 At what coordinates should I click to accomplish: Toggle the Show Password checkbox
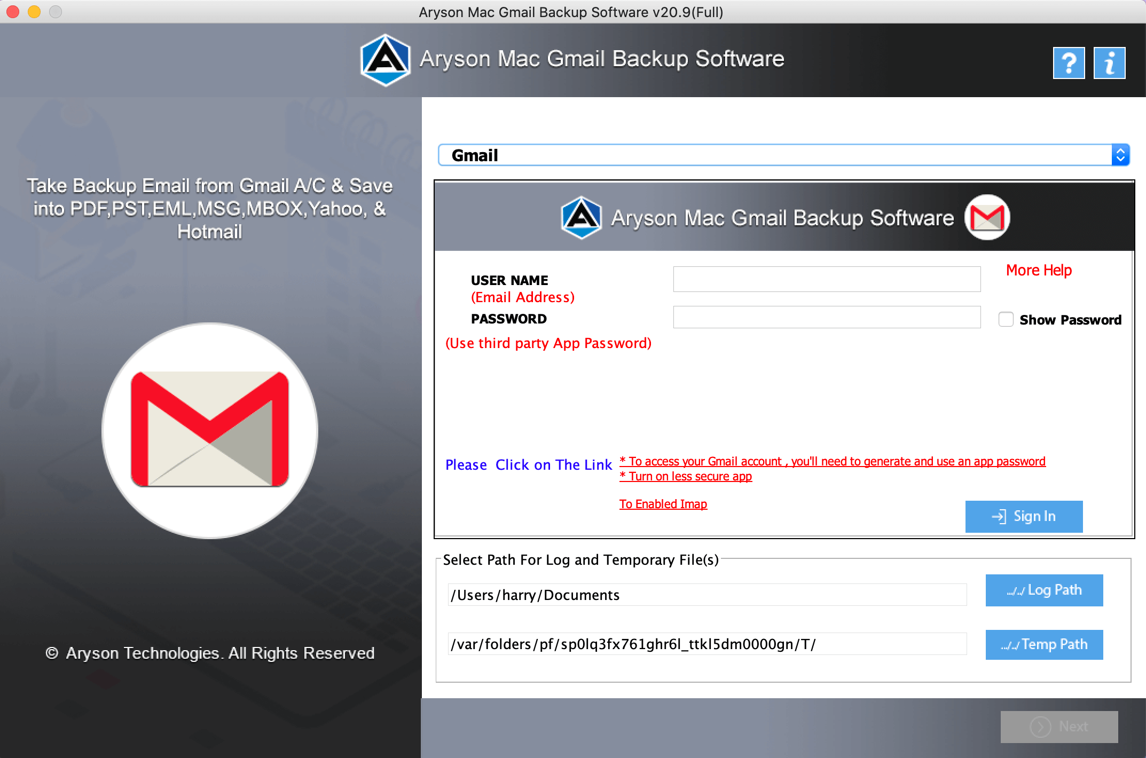click(x=1006, y=319)
